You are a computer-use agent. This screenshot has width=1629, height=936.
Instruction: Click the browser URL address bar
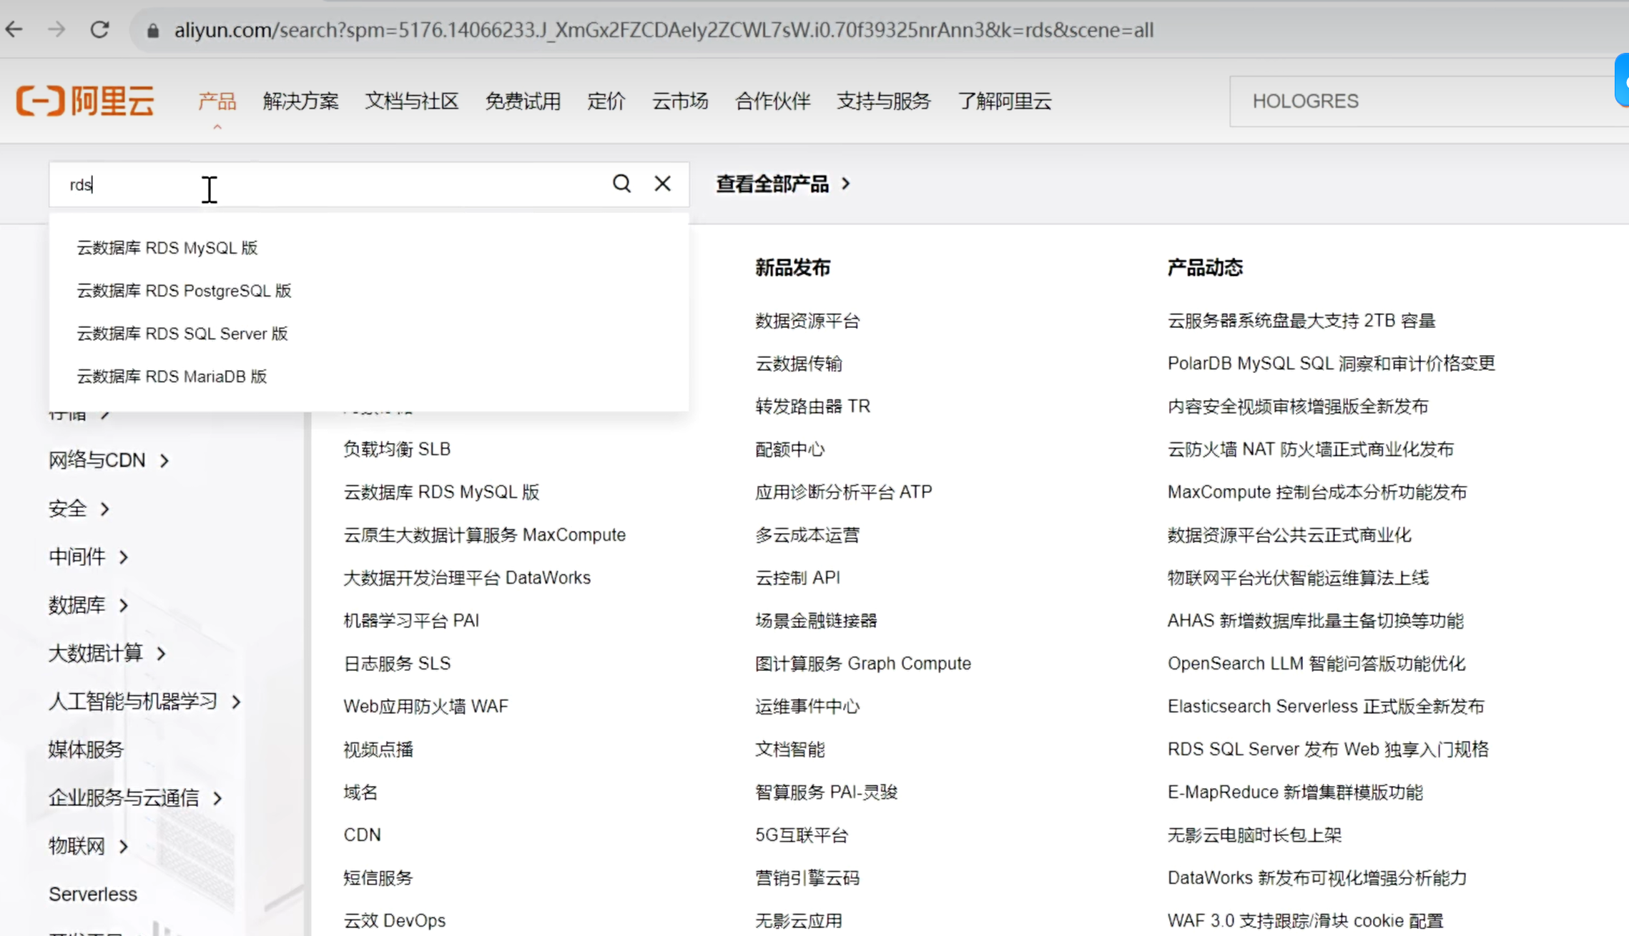(663, 30)
